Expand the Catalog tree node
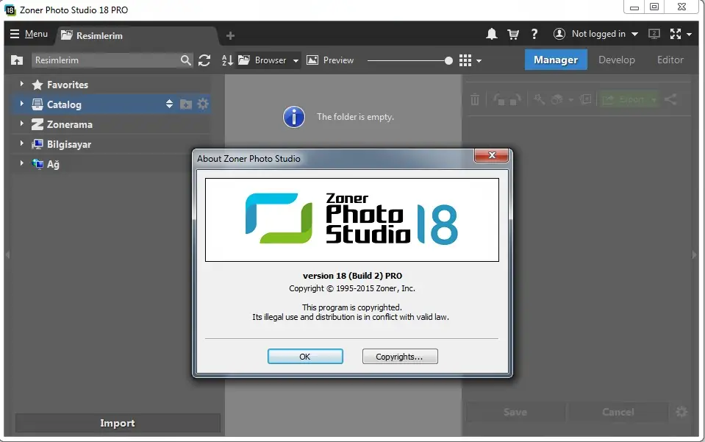The height and width of the screenshot is (442, 705). coord(21,104)
